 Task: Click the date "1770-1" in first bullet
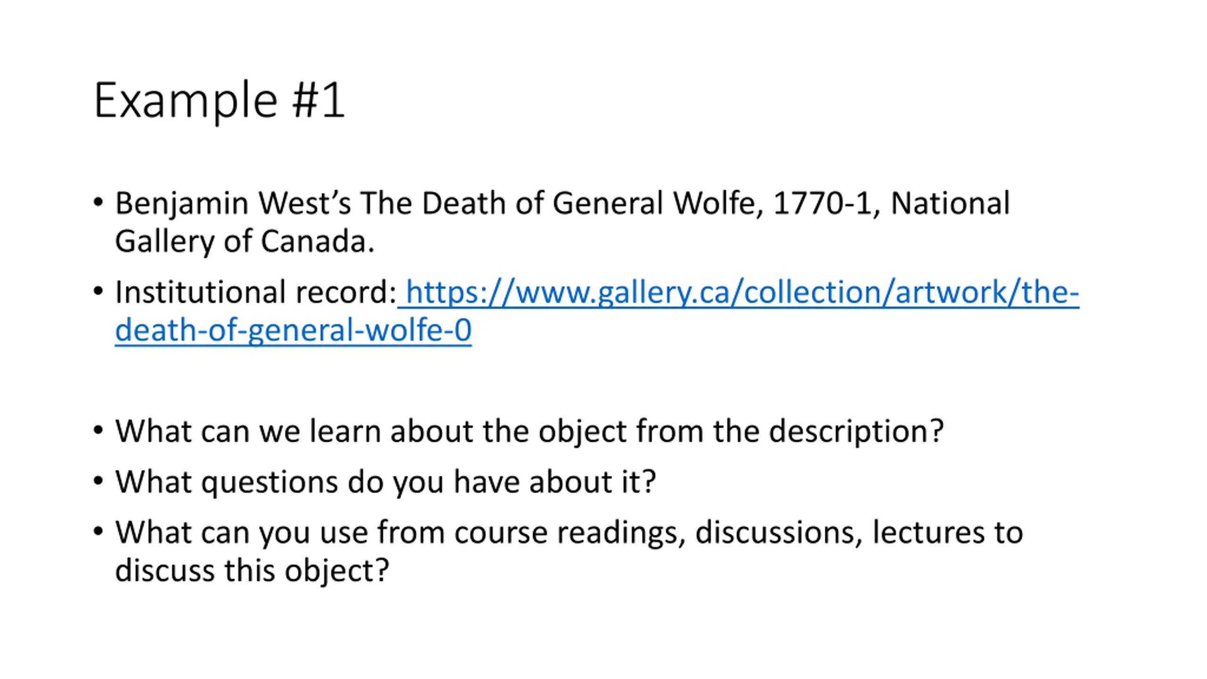click(x=823, y=204)
